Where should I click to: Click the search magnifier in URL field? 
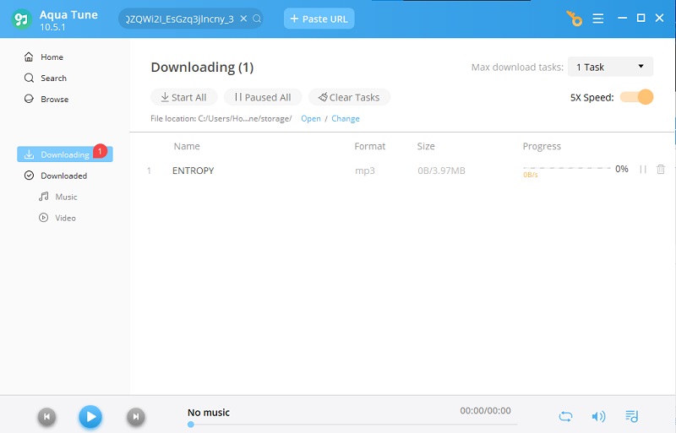257,19
